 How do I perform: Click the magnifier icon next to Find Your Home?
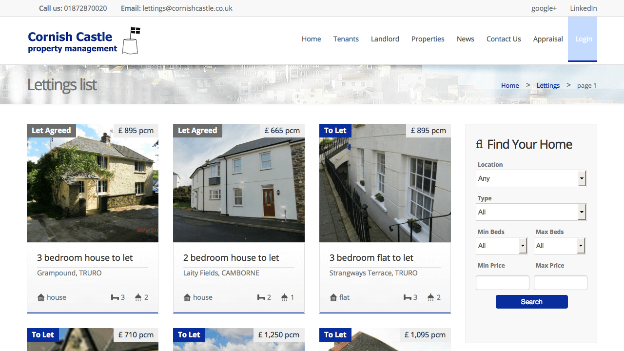(x=479, y=144)
